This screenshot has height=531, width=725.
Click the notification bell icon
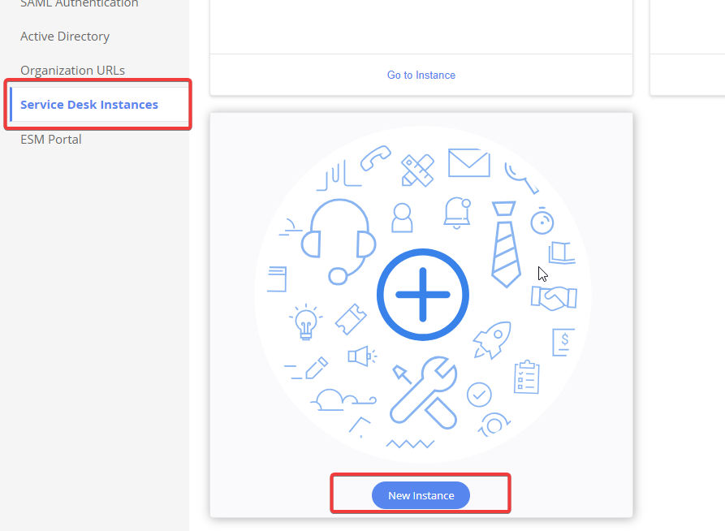pyautogui.click(x=457, y=212)
